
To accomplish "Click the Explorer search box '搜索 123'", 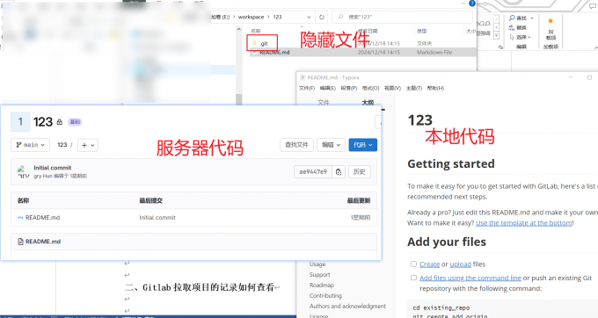I will tap(403, 18).
